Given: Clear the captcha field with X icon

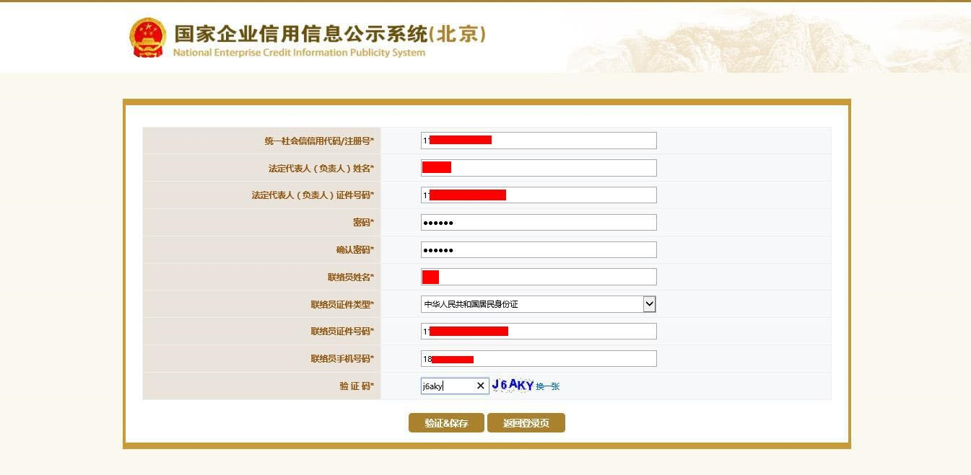Looking at the screenshot, I should click(x=481, y=386).
